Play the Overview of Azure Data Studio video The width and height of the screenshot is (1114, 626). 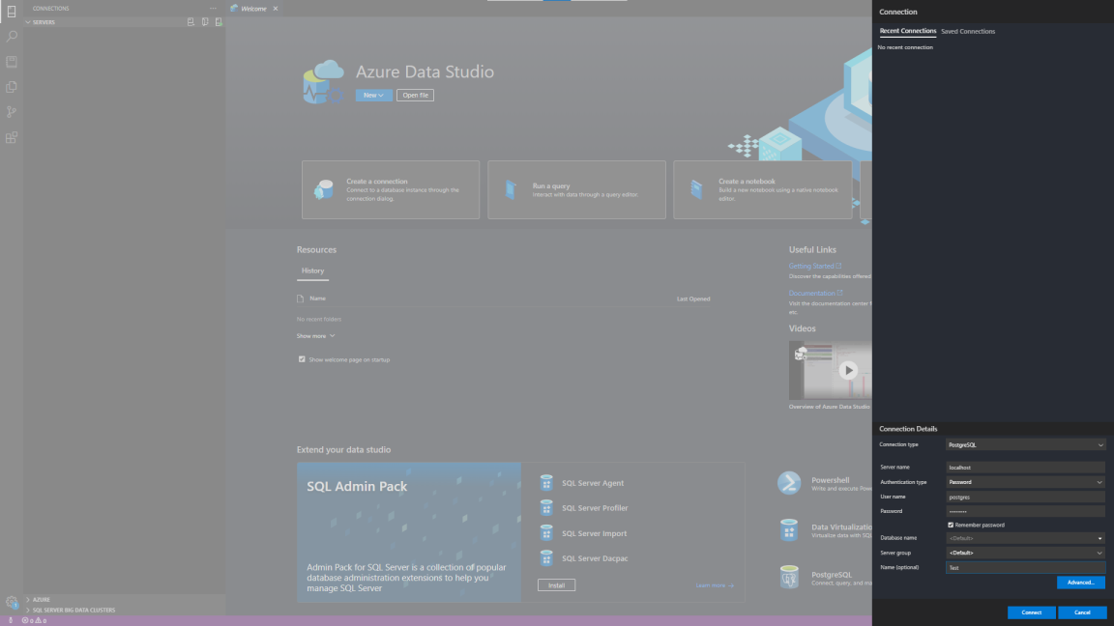click(x=847, y=371)
